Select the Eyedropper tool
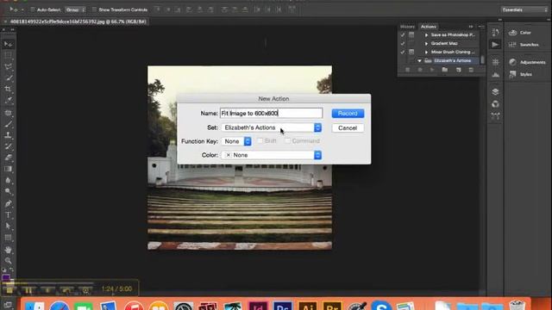This screenshot has height=310, width=552. point(8,100)
